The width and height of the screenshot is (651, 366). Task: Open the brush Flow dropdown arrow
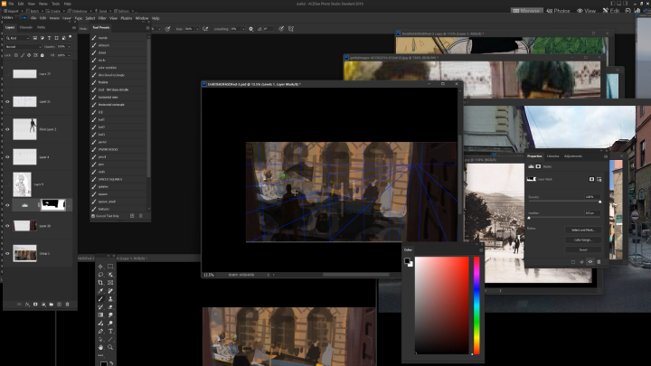197,29
